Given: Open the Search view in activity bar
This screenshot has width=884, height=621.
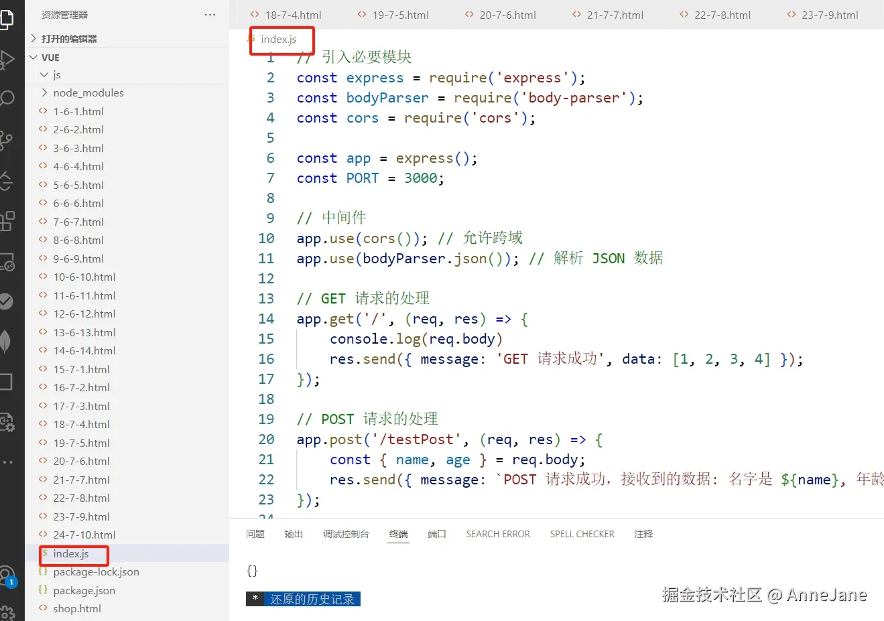Looking at the screenshot, I should tap(6, 99).
